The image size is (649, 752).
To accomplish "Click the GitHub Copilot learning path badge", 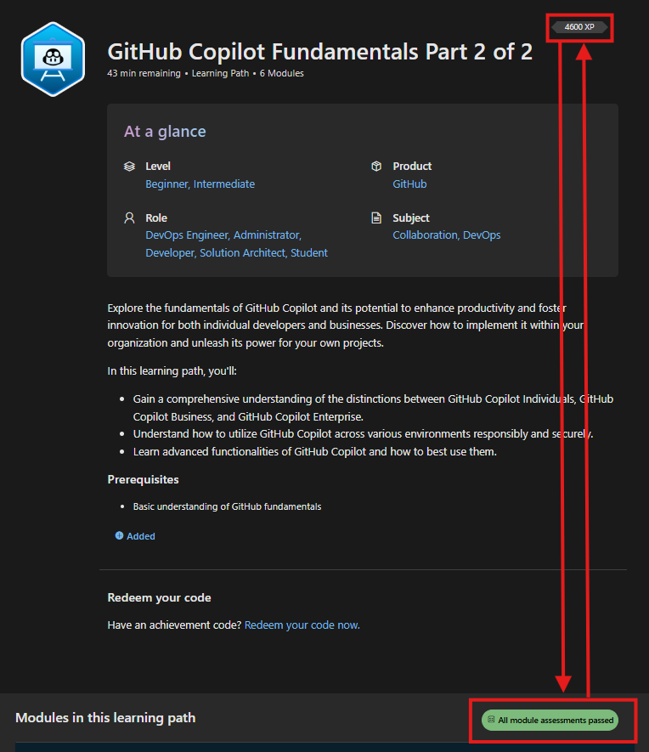I will (x=53, y=59).
